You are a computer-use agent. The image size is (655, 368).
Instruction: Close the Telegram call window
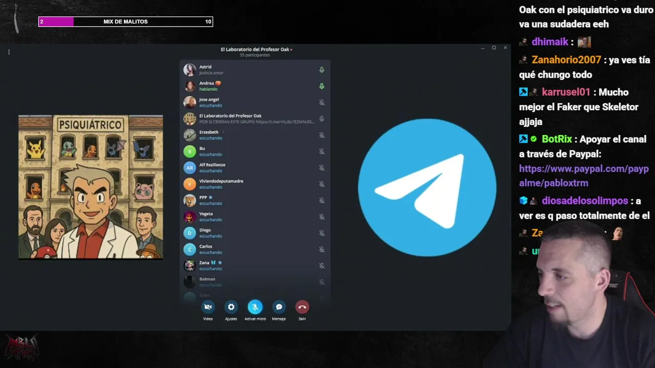click(505, 48)
